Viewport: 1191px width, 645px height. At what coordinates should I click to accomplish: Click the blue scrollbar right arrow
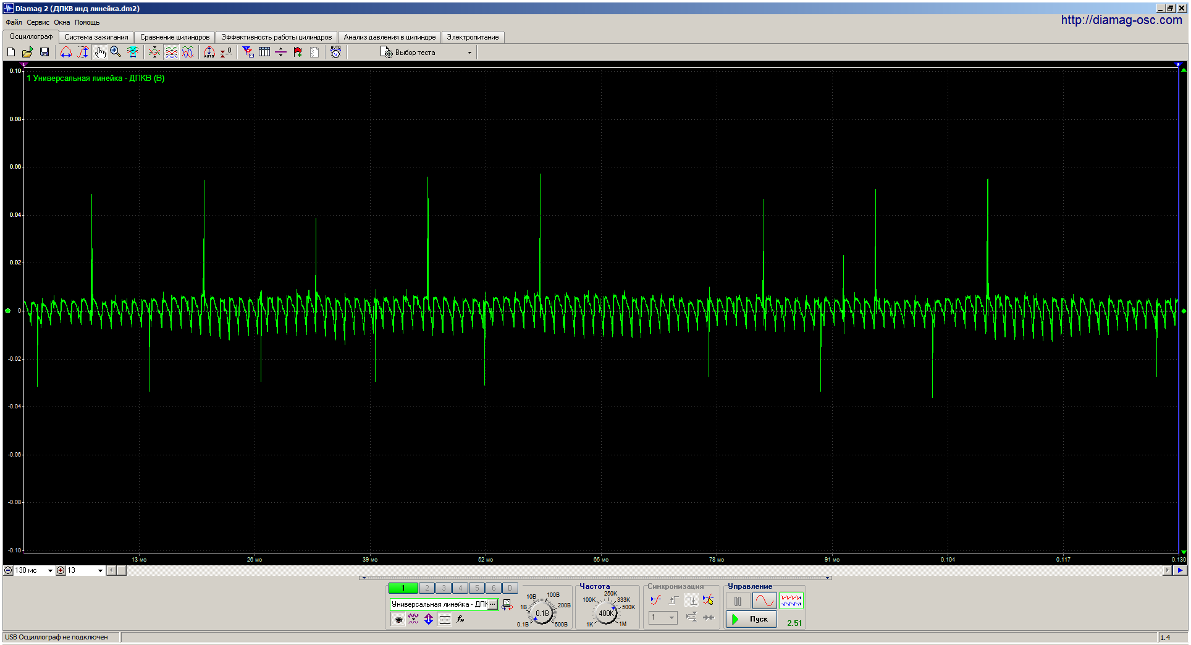tap(1180, 570)
